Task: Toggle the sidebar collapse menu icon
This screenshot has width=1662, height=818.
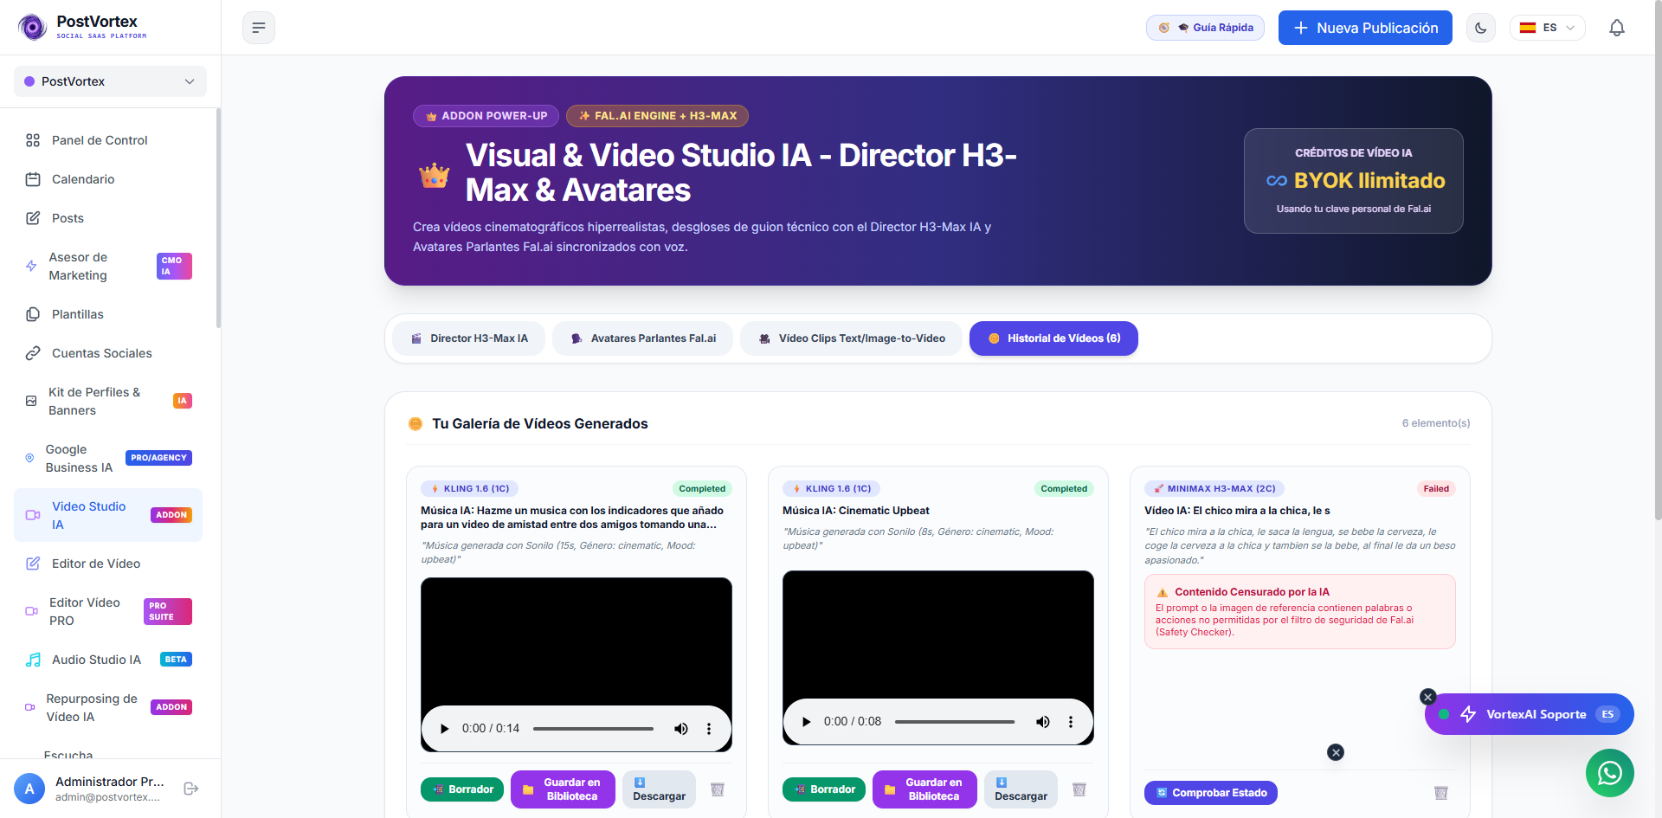Action: [x=259, y=28]
